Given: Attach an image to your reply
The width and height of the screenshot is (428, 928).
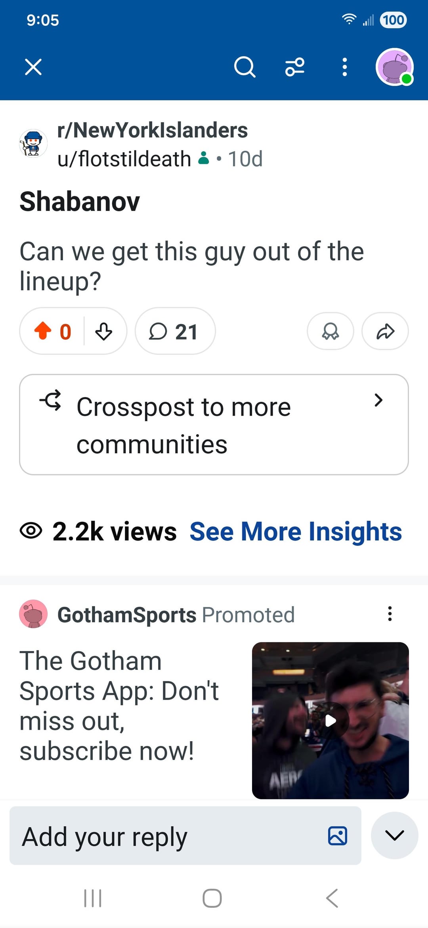Looking at the screenshot, I should coord(338,836).
